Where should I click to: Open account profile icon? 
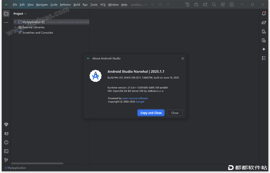231,5
